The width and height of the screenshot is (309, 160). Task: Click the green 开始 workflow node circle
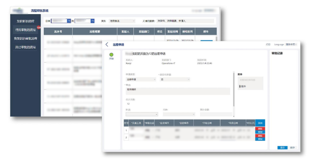pos(111,55)
